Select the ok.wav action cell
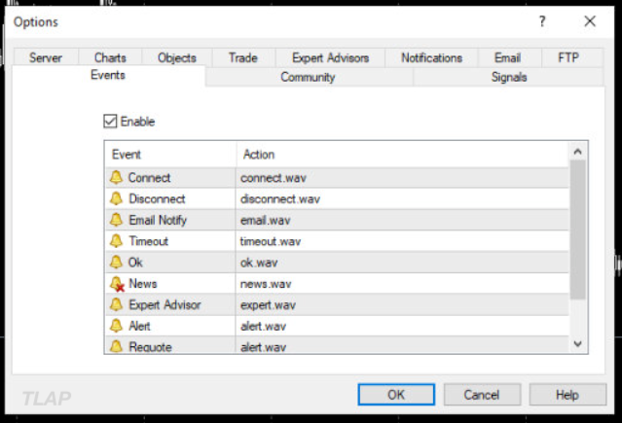This screenshot has height=423, width=622. pos(402,263)
